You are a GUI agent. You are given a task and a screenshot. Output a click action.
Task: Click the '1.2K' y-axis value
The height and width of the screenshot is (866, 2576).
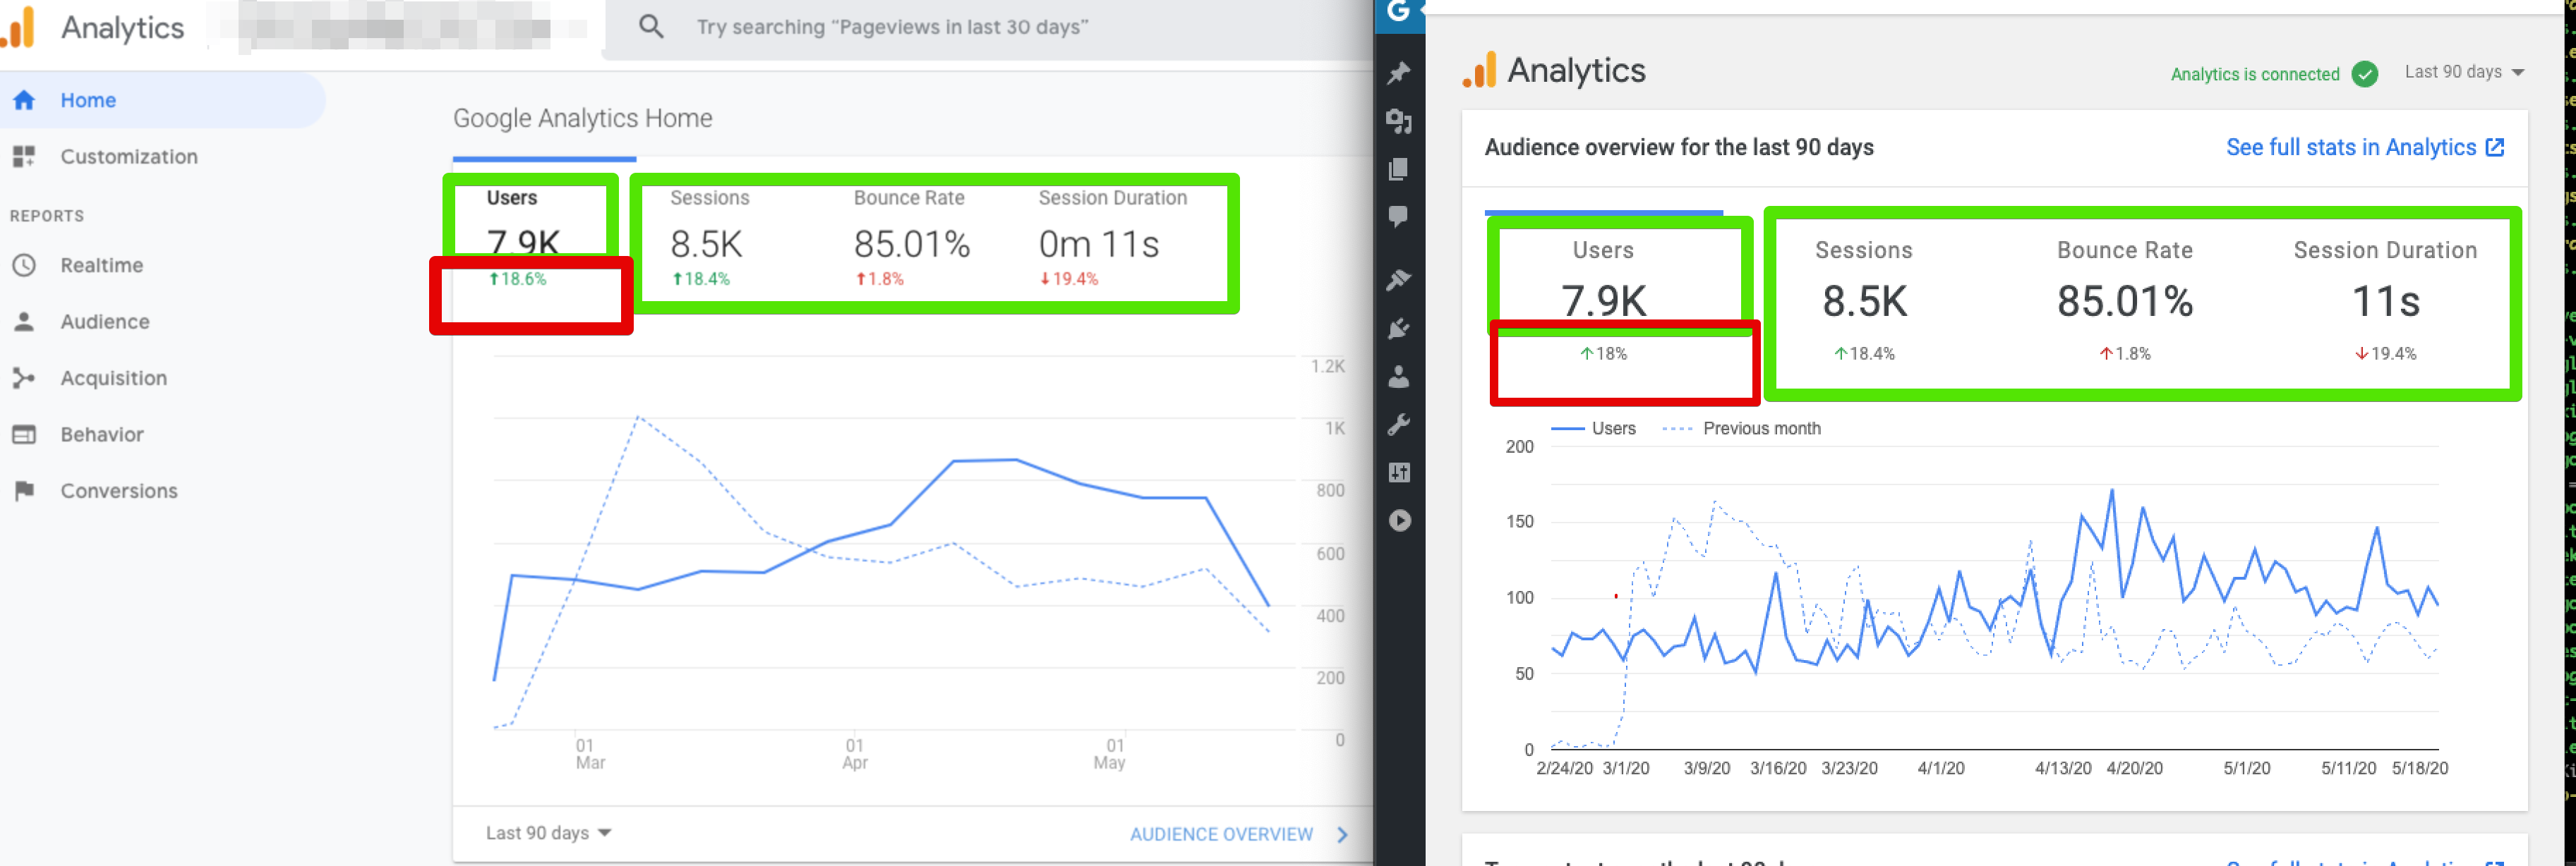pyautogui.click(x=1328, y=367)
